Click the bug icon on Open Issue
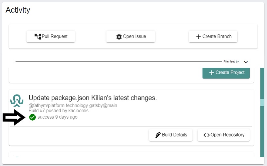The height and width of the screenshot is (166, 267). [x=119, y=36]
